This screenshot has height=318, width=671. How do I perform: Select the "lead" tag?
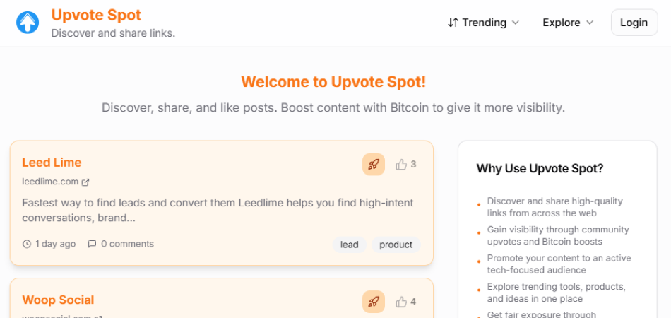[349, 245]
